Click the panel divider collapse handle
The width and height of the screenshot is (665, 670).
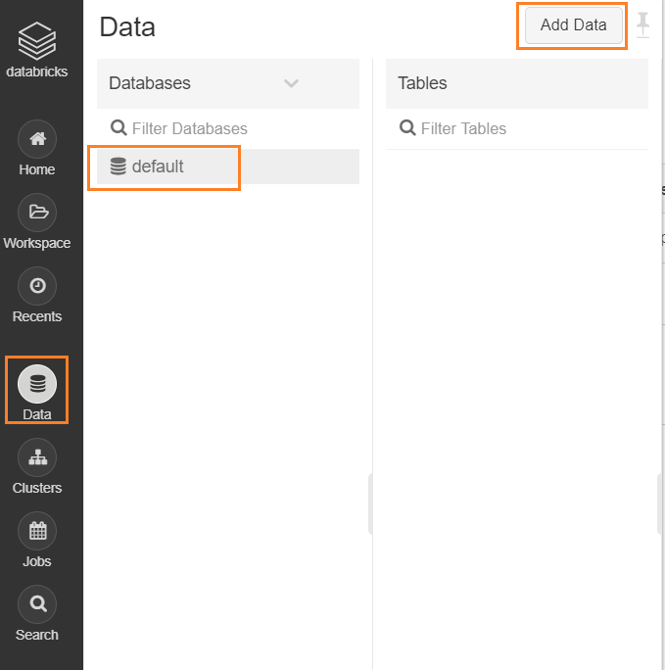(x=371, y=503)
